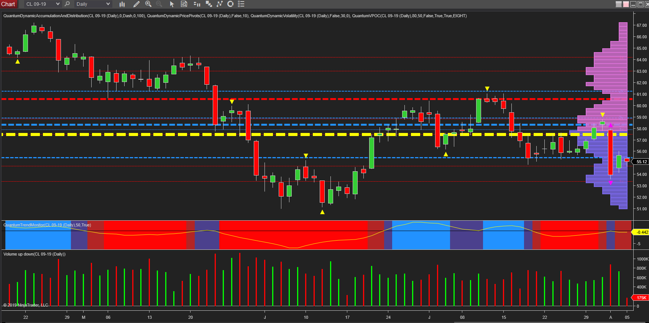Click the gray window link button

[619, 4]
